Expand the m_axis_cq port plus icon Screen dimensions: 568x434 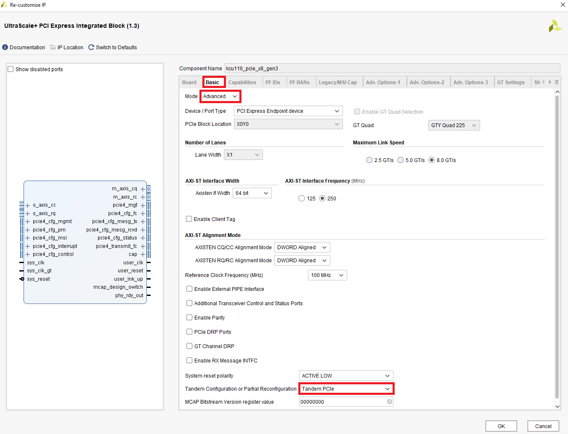tap(143, 189)
